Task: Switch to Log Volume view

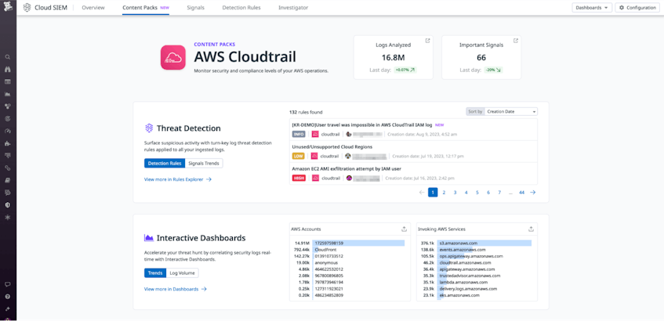Action: point(182,273)
